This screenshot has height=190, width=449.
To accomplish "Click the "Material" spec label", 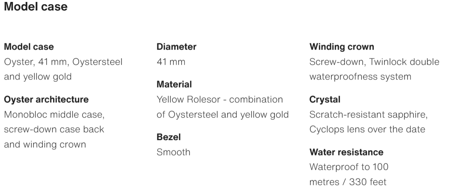I will [174, 84].
